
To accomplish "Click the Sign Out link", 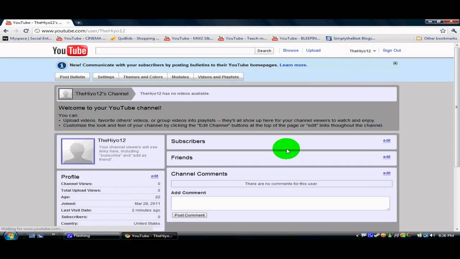I will 392,50.
